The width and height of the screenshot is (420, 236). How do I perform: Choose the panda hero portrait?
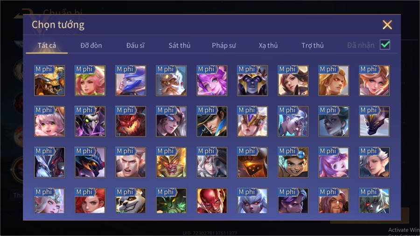[x=131, y=201]
